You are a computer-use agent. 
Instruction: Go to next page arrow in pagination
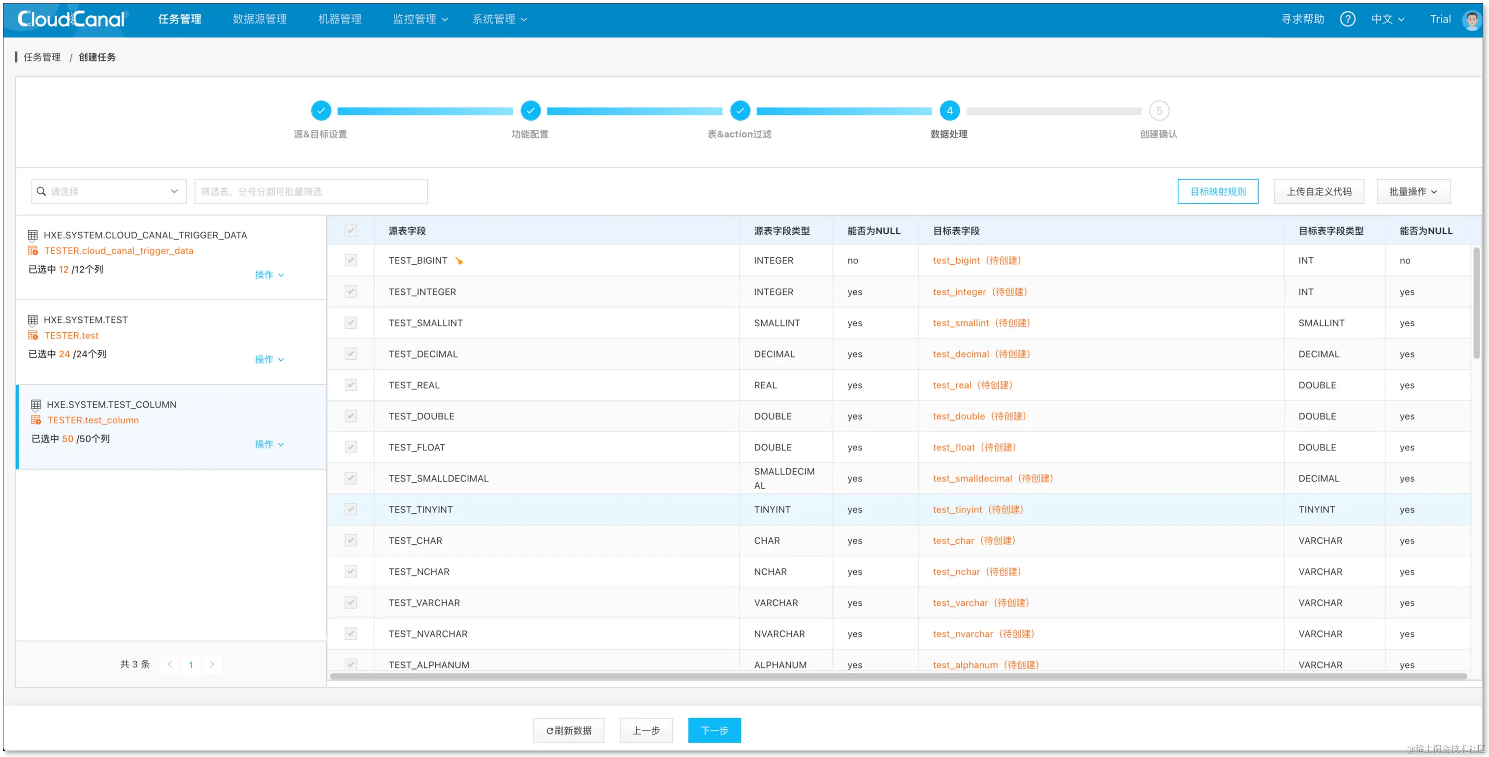pos(212,664)
